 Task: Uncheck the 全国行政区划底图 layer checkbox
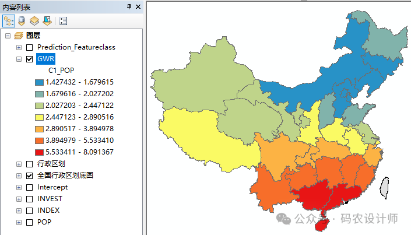29,176
